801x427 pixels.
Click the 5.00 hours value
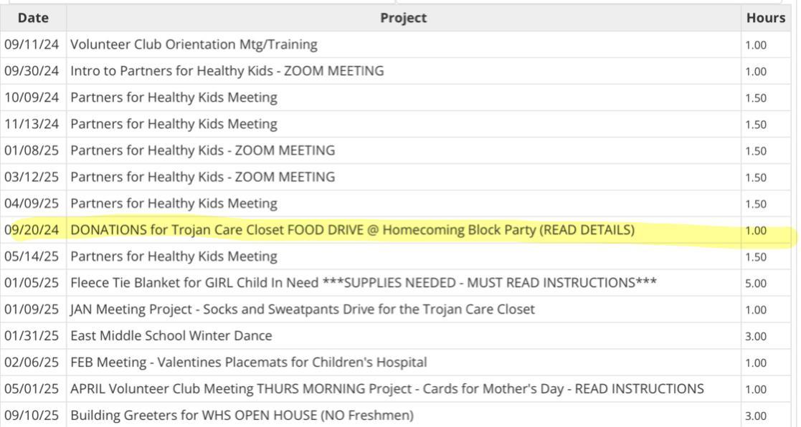pos(755,284)
